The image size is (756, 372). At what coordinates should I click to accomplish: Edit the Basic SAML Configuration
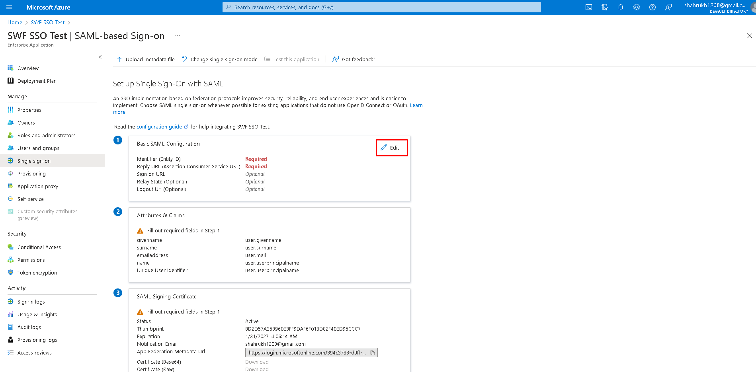392,148
